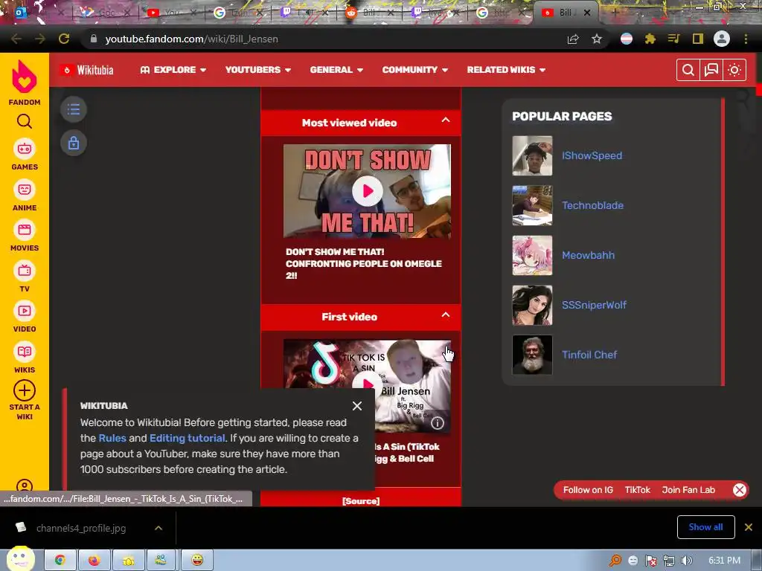Switch to the Reddit Bill tab
This screenshot has width=762, height=571.
(x=369, y=13)
